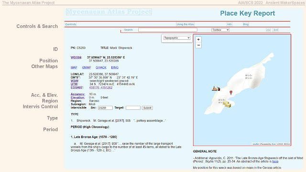Open Using the Atlas page
The height and width of the screenshot is (172, 306).
click(185, 24)
